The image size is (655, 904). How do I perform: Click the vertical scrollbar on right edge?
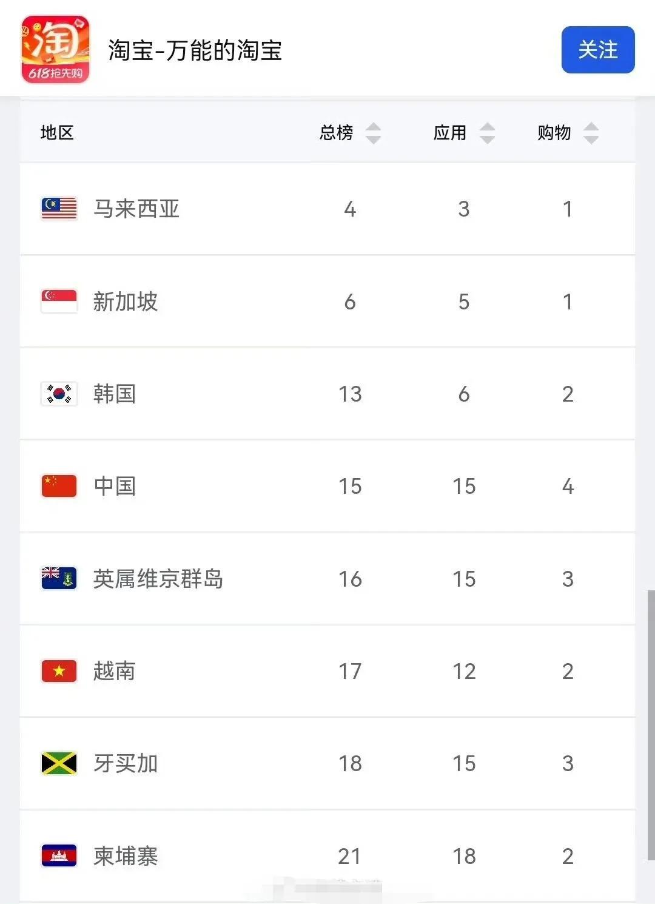point(651,722)
